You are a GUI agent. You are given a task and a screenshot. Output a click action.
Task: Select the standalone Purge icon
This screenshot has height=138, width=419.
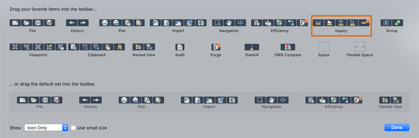(x=216, y=47)
